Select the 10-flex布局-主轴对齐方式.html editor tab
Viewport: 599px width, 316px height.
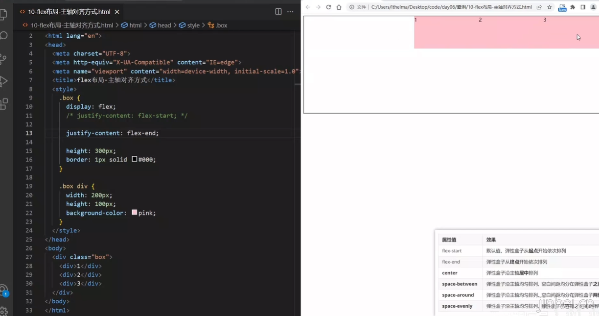[69, 12]
